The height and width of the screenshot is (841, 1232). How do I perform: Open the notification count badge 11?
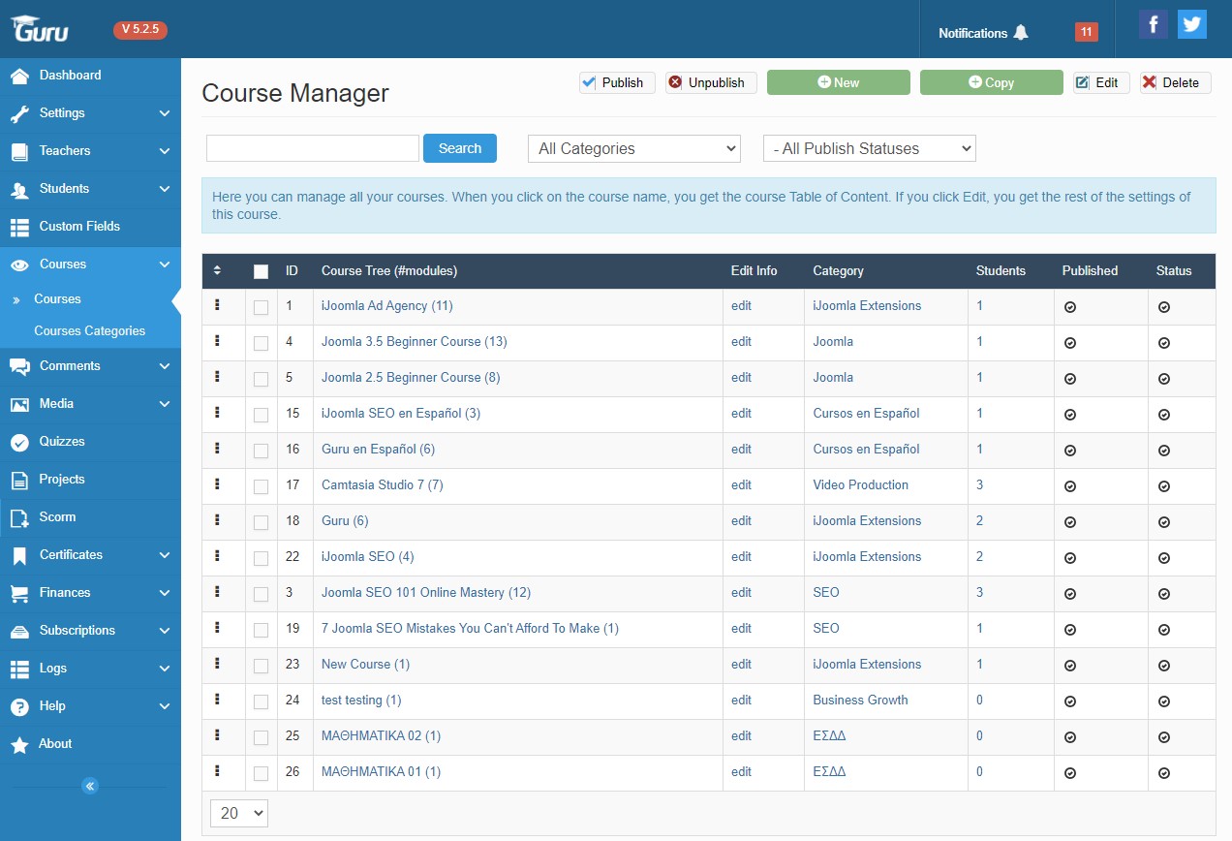1087,32
